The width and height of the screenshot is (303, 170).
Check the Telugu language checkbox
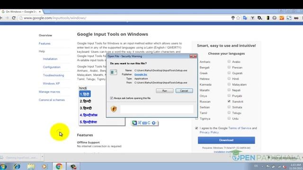pos(229,112)
